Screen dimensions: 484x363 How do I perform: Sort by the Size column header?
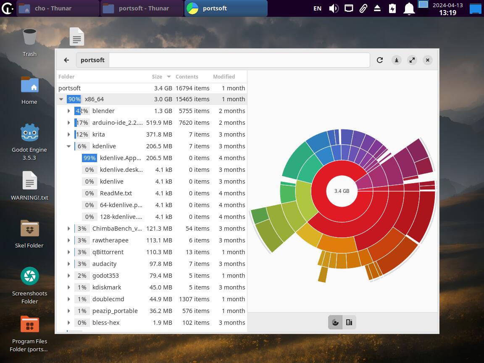(157, 76)
